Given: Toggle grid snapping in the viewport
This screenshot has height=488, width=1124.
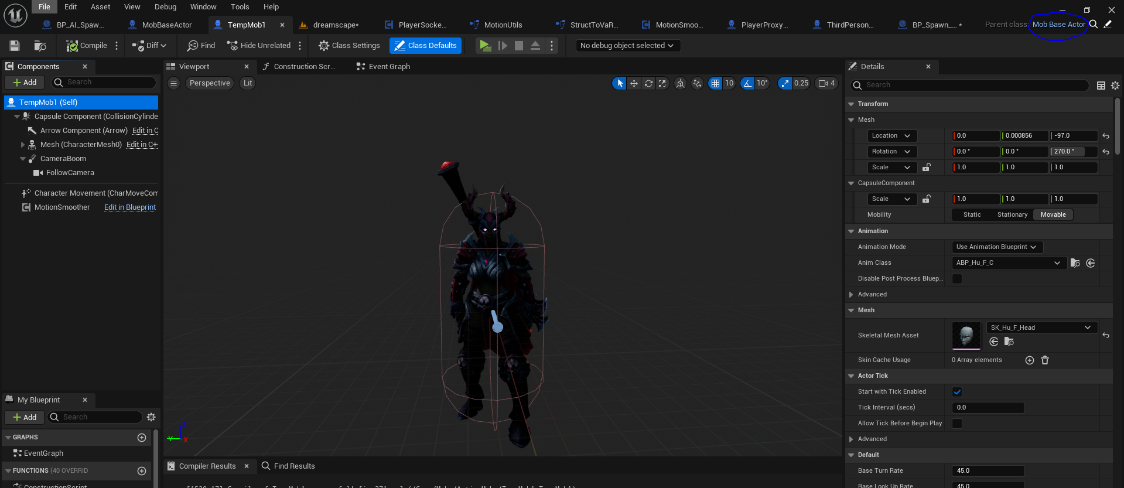Looking at the screenshot, I should [715, 83].
